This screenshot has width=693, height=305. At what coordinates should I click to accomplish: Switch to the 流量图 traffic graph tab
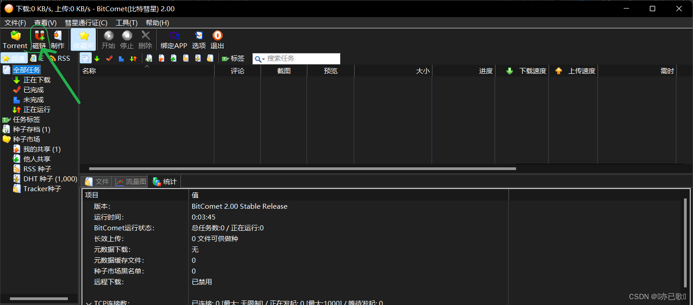[x=130, y=181]
